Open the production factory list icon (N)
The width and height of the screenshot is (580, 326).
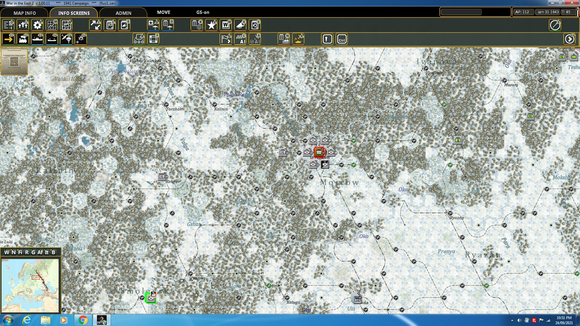click(284, 39)
